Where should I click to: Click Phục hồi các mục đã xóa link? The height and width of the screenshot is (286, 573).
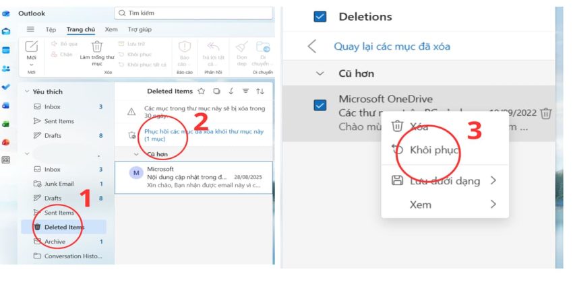(204, 135)
